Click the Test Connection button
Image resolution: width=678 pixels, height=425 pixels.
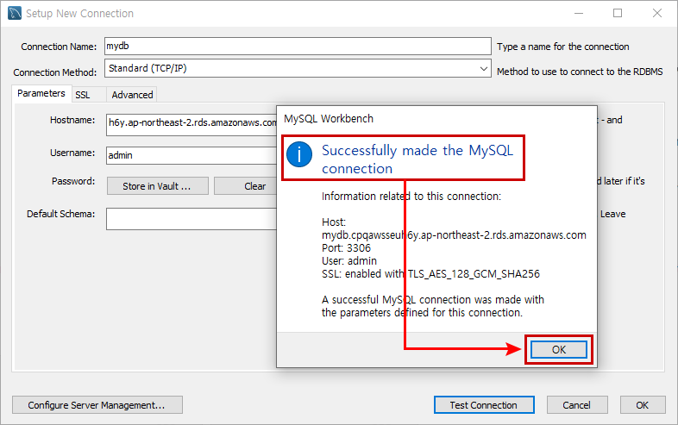[x=484, y=405]
